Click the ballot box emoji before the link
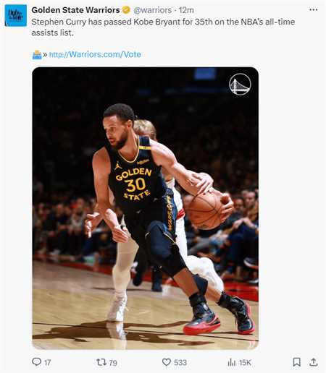Image resolution: width=326 pixels, height=373 pixels. [x=37, y=55]
